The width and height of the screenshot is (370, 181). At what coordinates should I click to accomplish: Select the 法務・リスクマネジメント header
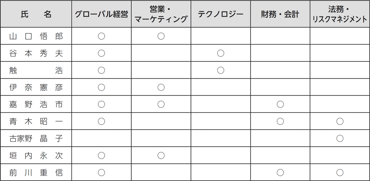pos(340,14)
